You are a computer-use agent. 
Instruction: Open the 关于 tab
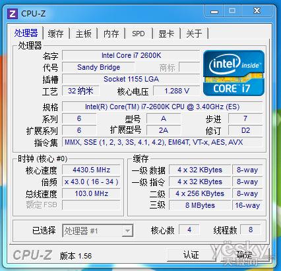(194, 34)
